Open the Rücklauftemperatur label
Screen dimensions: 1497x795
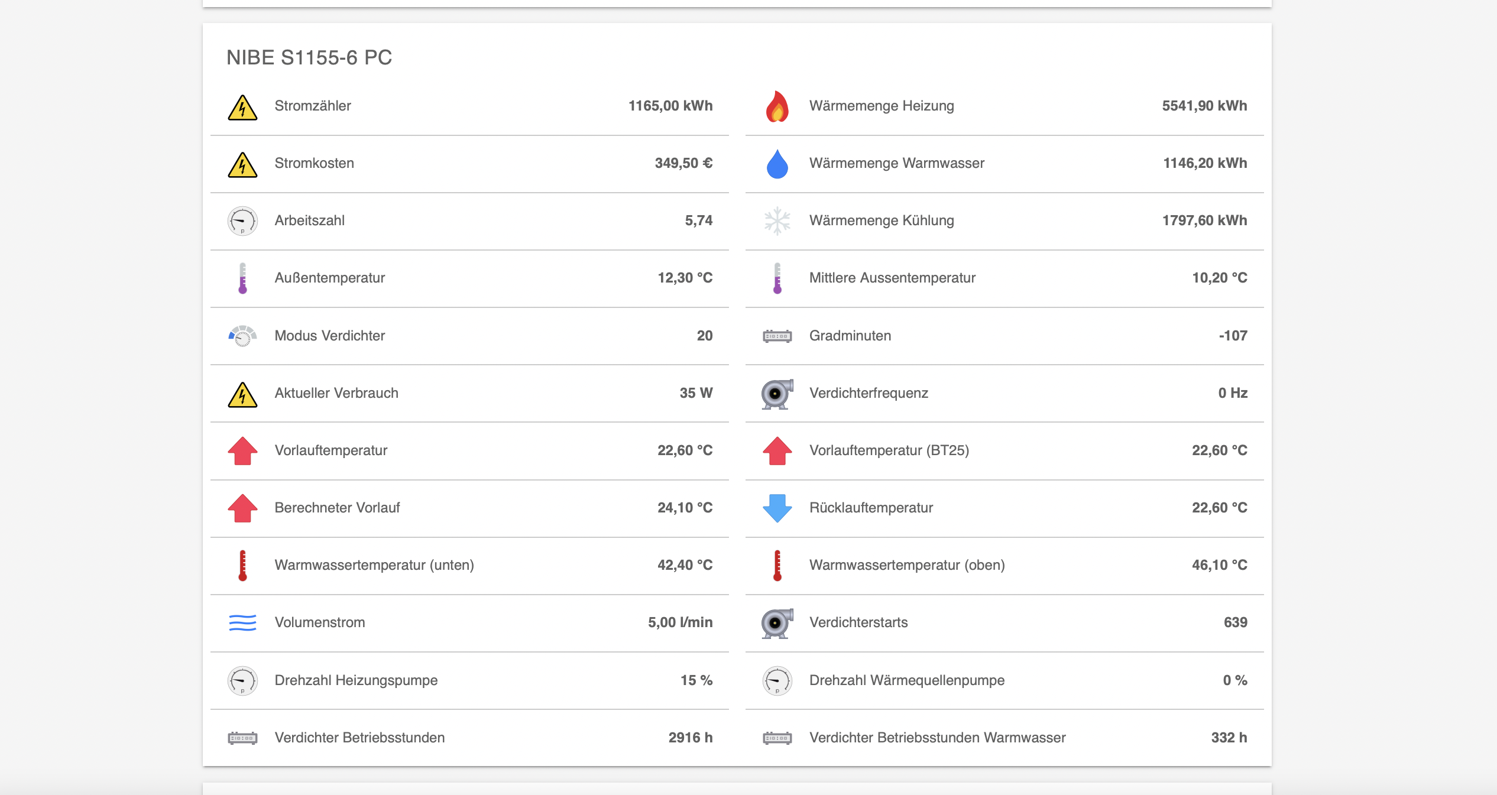click(871, 508)
